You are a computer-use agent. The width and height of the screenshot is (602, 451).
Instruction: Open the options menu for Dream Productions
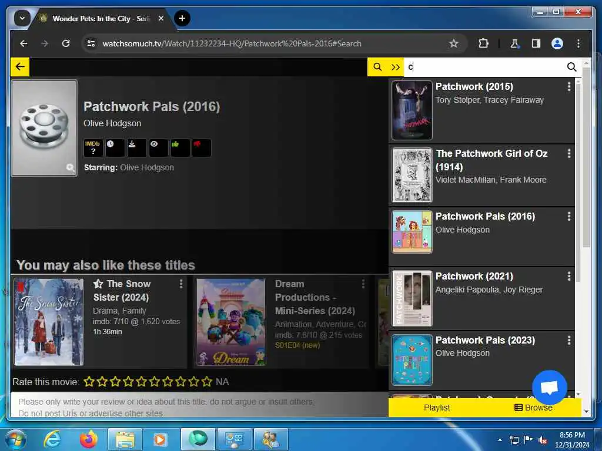(x=363, y=284)
